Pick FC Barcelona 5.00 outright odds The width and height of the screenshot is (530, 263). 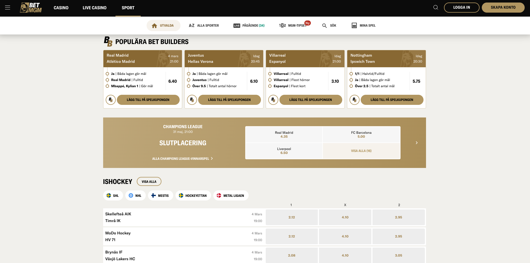[361, 135]
